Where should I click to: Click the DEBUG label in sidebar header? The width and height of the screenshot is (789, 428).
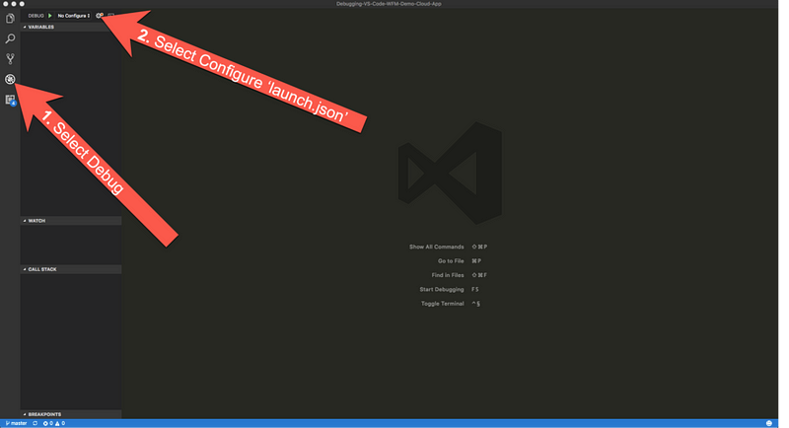click(x=36, y=16)
